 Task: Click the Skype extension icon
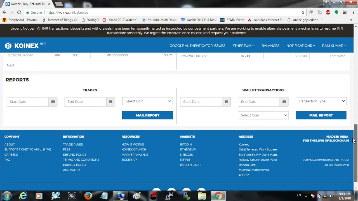(320, 12)
